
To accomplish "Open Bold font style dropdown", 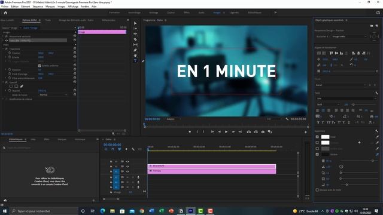I will pyautogui.click(x=328, y=105).
